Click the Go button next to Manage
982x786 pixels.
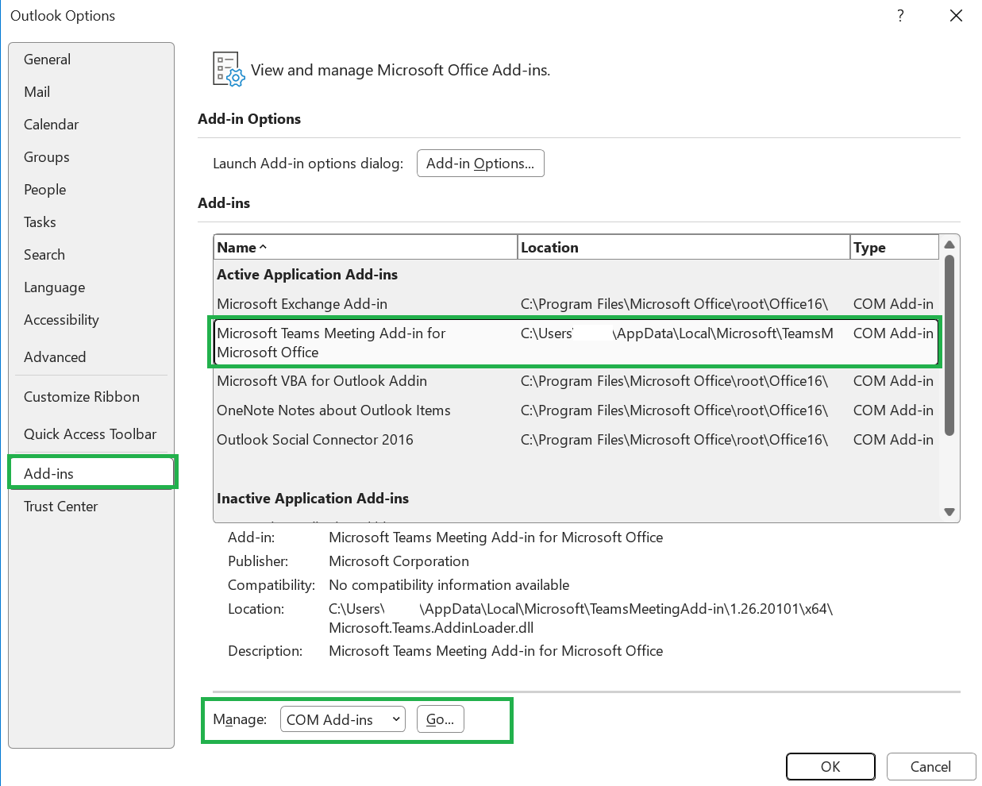(x=441, y=719)
